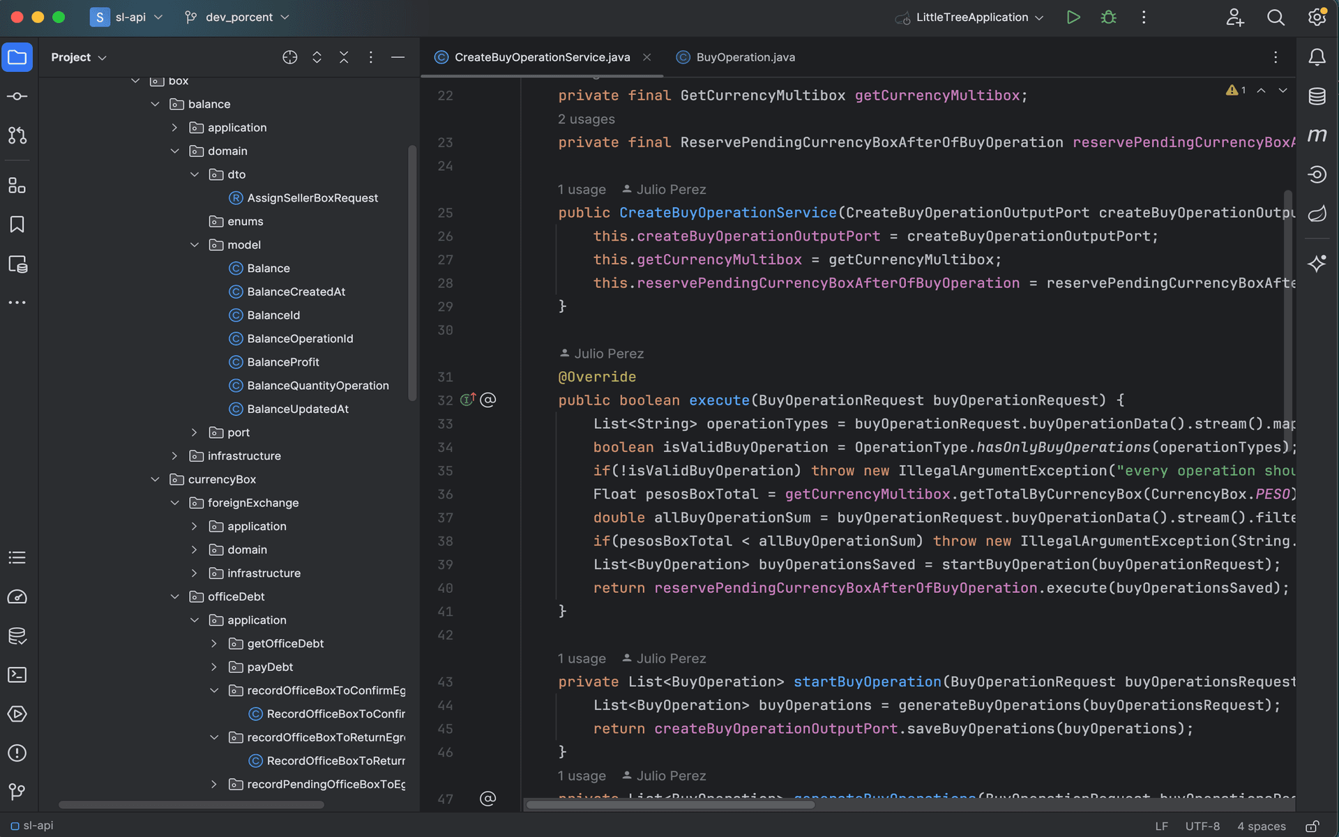Open the Profiler gauge tool window
1339x837 pixels.
coord(17,596)
